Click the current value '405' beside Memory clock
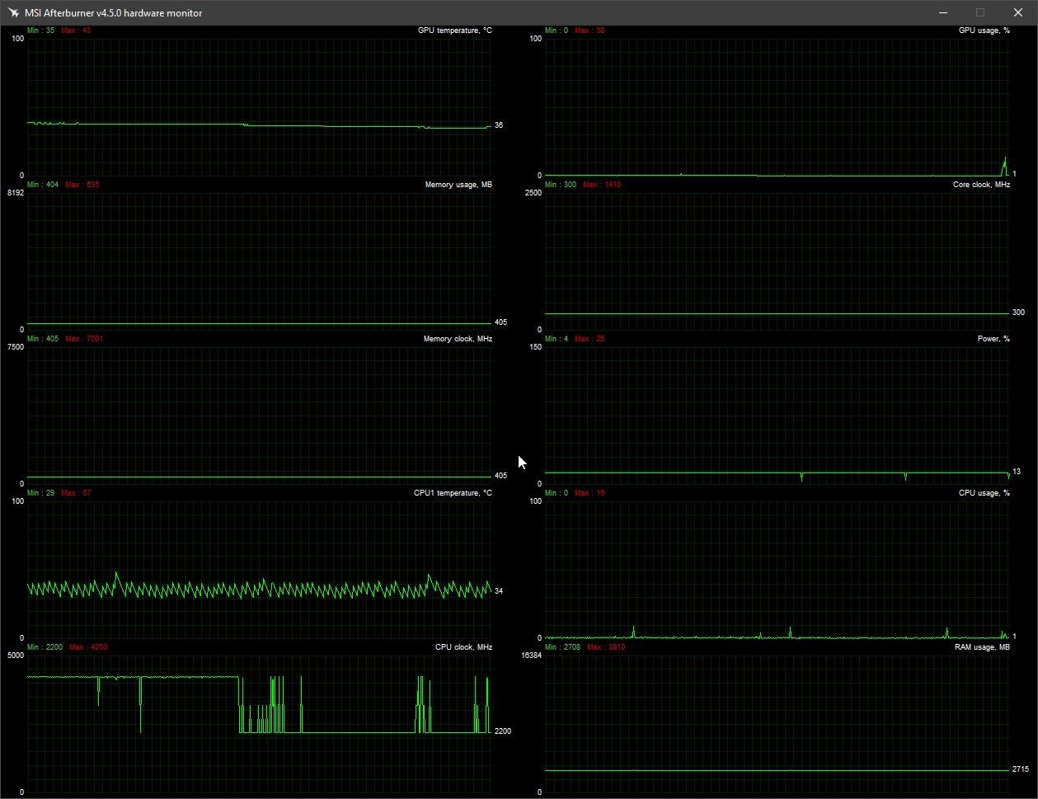This screenshot has height=799, width=1038. coord(500,476)
